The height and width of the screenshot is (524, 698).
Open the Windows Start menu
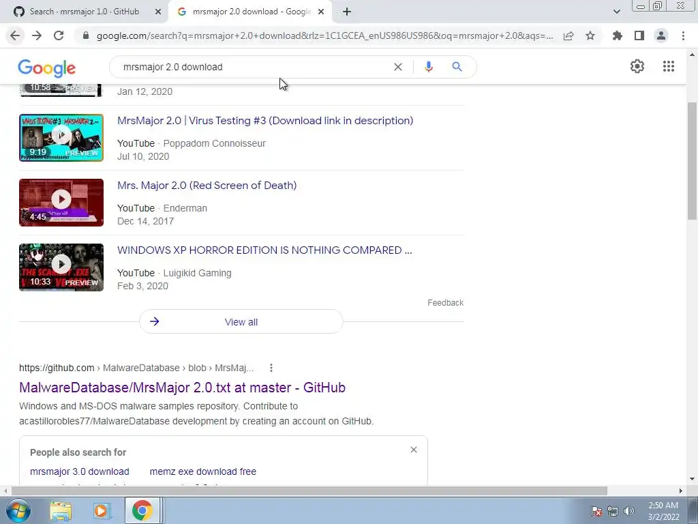(x=18, y=510)
